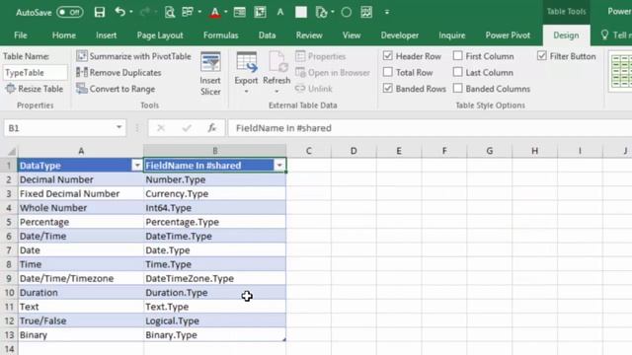
Task: Enable the First Column checkbox
Action: (457, 55)
